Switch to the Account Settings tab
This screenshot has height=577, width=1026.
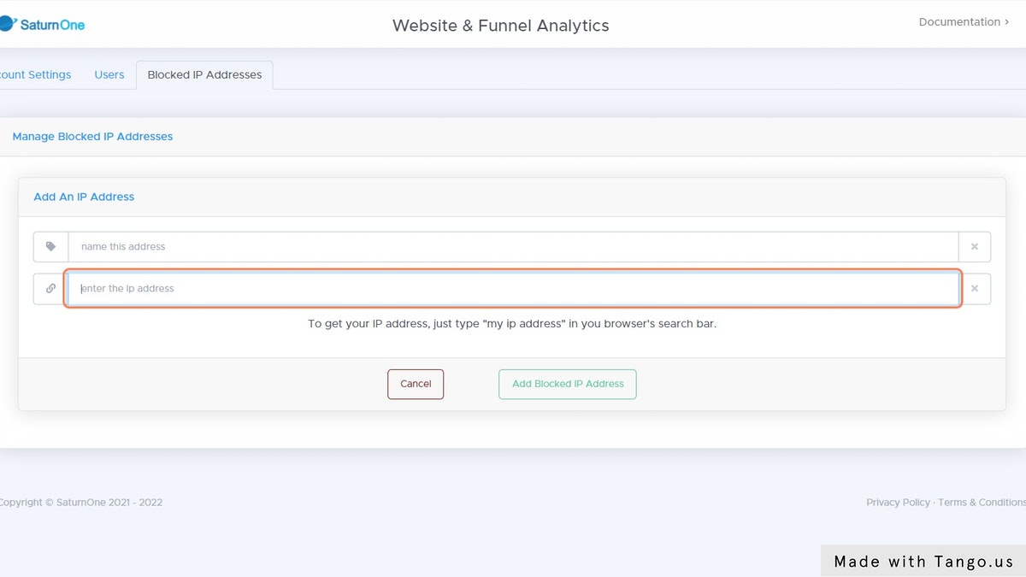click(36, 74)
